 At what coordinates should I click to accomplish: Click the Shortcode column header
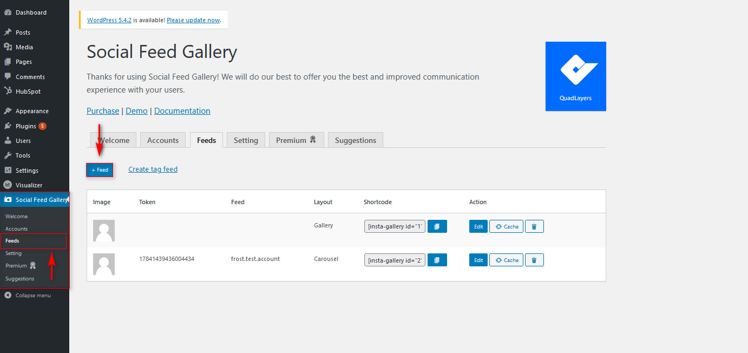point(378,202)
